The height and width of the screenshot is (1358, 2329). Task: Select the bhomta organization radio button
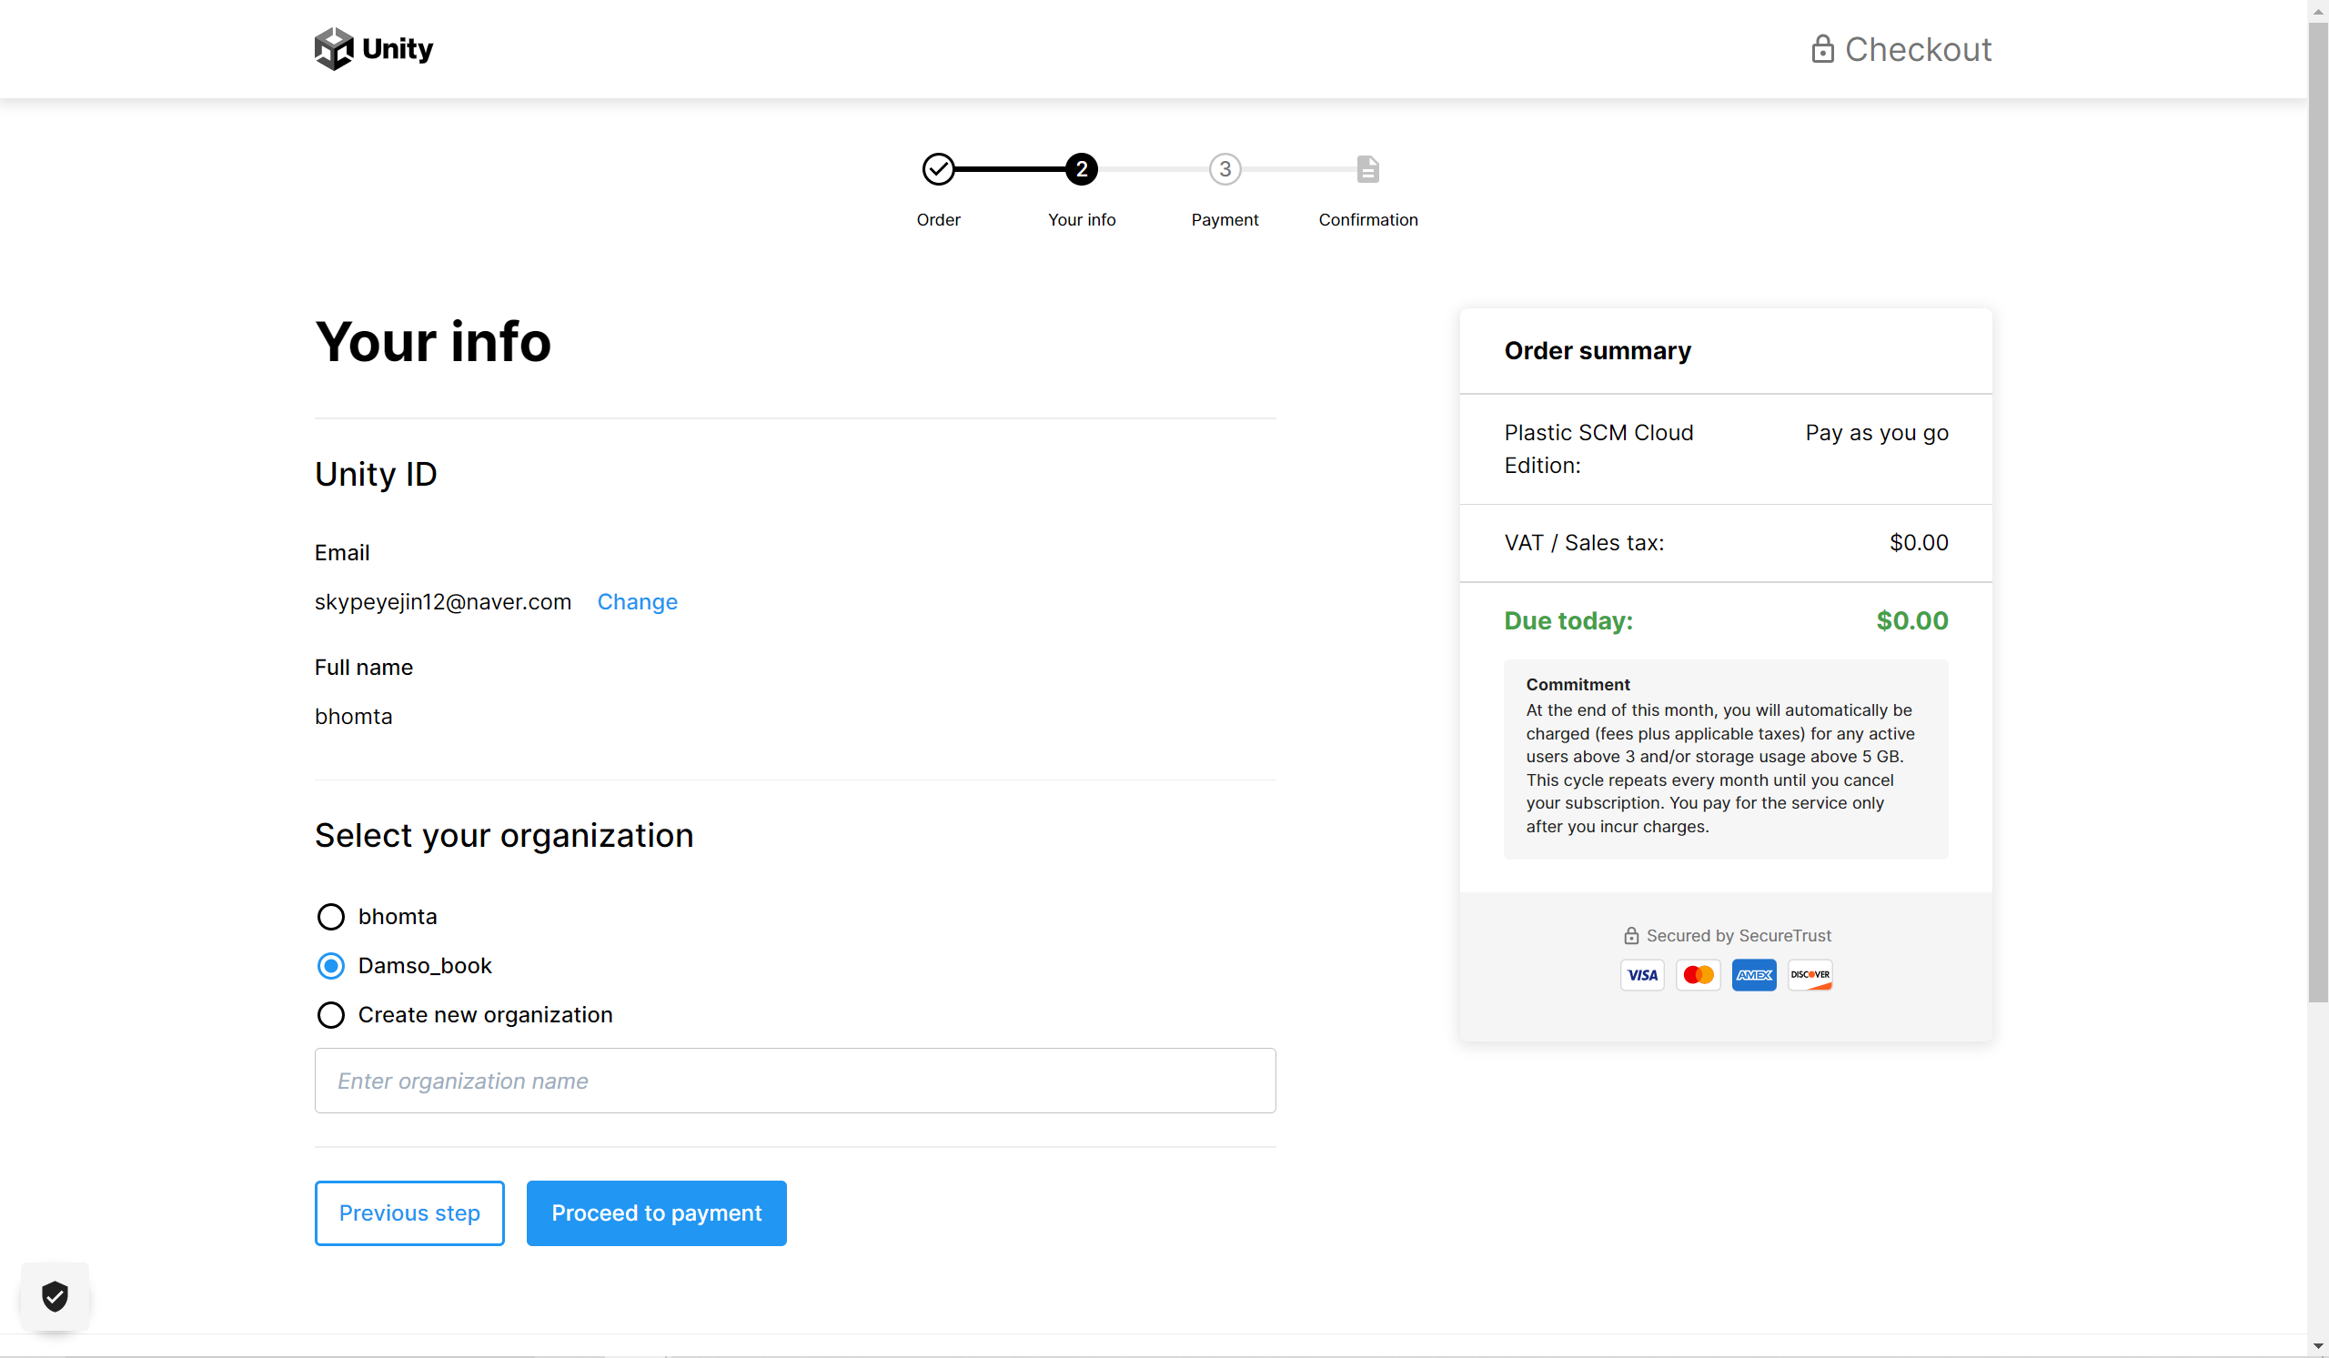(331, 917)
